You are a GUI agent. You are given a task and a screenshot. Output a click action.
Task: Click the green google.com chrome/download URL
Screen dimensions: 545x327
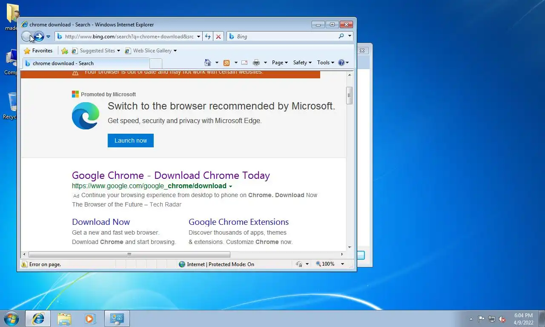(x=149, y=186)
